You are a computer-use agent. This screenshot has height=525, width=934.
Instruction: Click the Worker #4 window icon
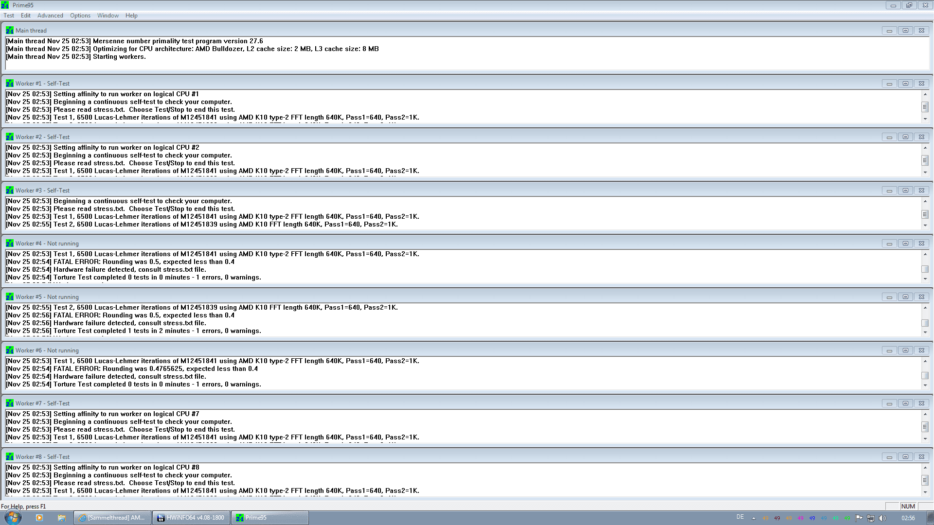(9, 244)
